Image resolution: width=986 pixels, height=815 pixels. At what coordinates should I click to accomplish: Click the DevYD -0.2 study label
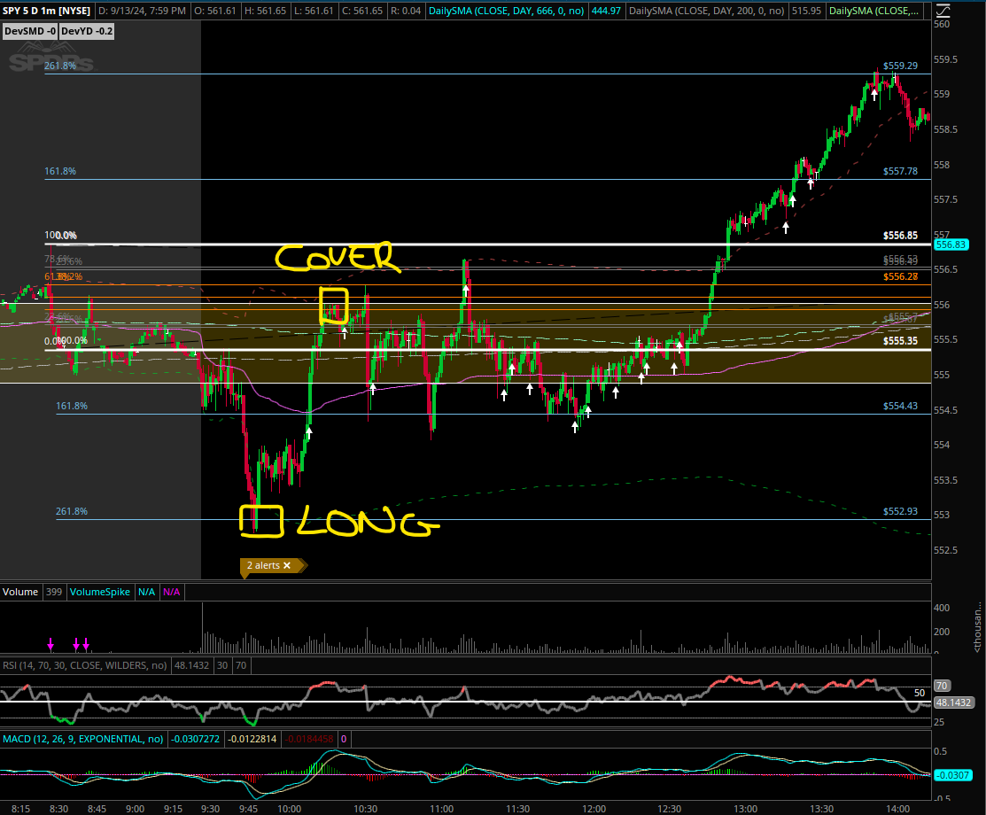(87, 31)
